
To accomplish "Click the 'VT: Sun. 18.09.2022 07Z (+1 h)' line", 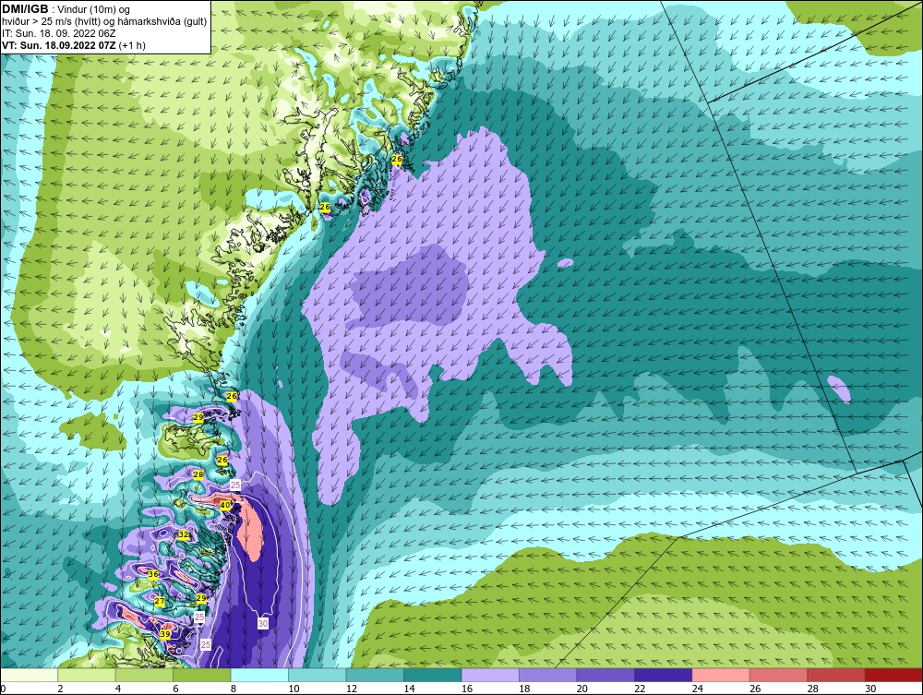I will point(74,45).
